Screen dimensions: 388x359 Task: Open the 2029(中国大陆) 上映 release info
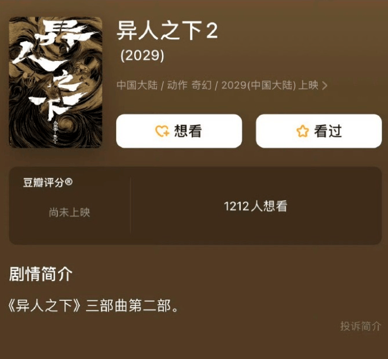(x=270, y=85)
